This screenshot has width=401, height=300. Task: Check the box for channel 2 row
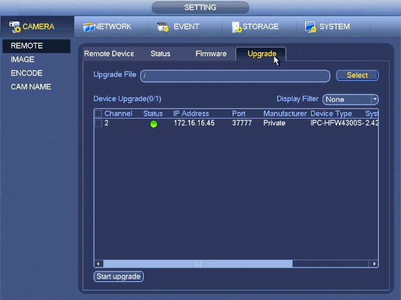coord(98,123)
